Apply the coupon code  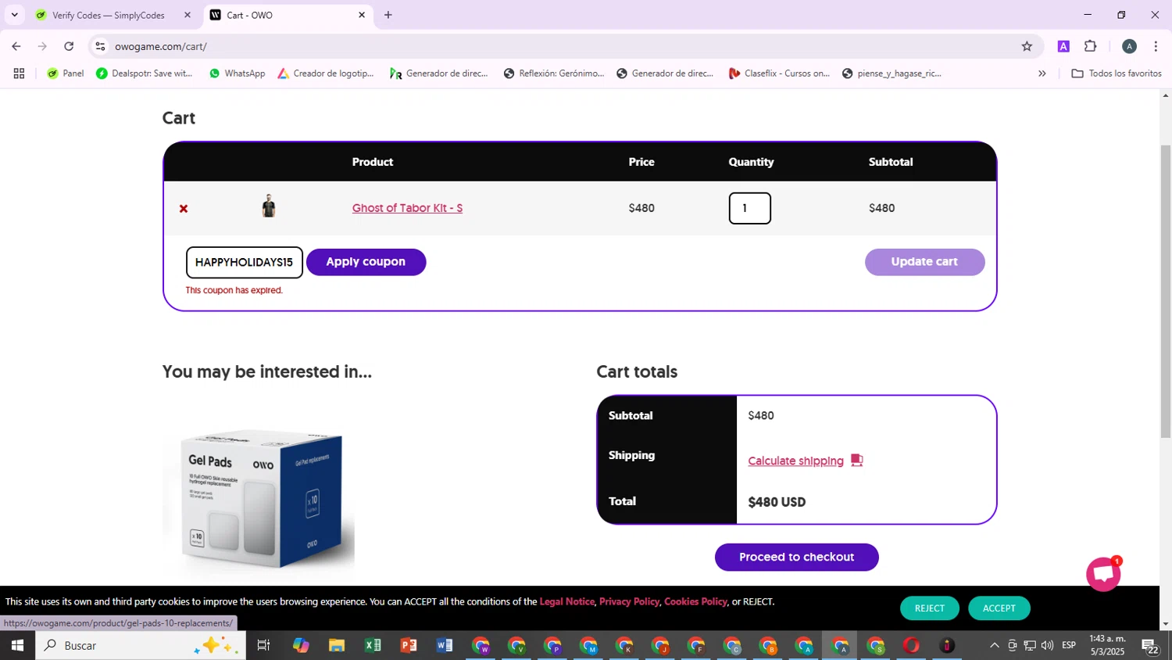tap(366, 262)
